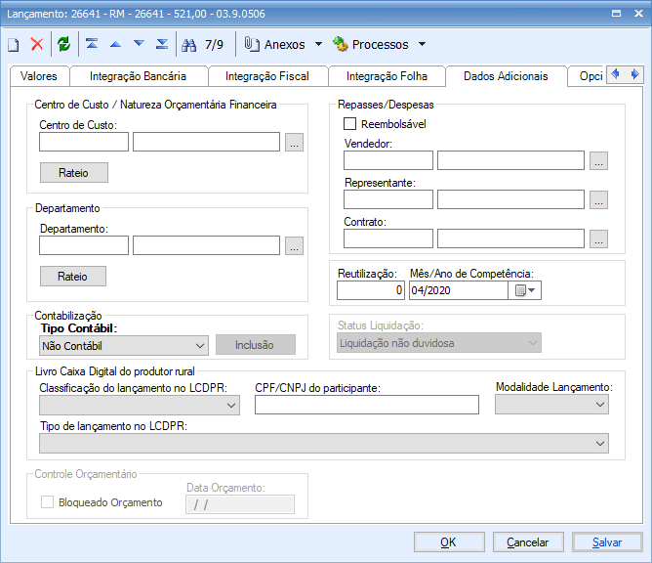Click the 7/9 record counter
This screenshot has width=652, height=563.
214,44
